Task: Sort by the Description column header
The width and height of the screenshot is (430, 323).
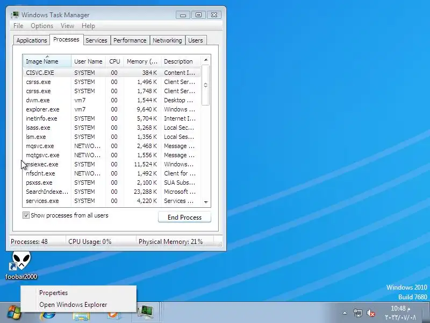Action: click(181, 61)
